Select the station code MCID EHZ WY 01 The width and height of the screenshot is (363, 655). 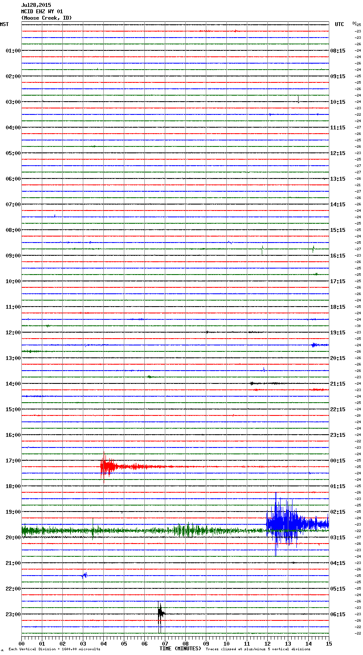[42, 12]
